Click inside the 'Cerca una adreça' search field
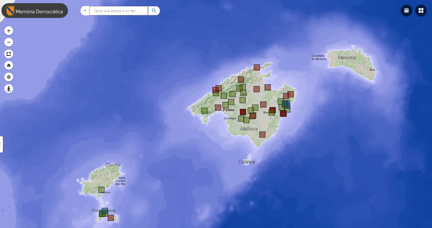This screenshot has height=228, width=432. click(x=118, y=10)
